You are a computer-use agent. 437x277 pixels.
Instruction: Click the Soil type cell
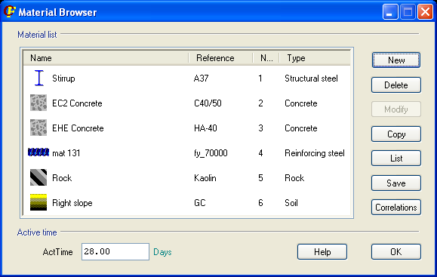(x=291, y=202)
